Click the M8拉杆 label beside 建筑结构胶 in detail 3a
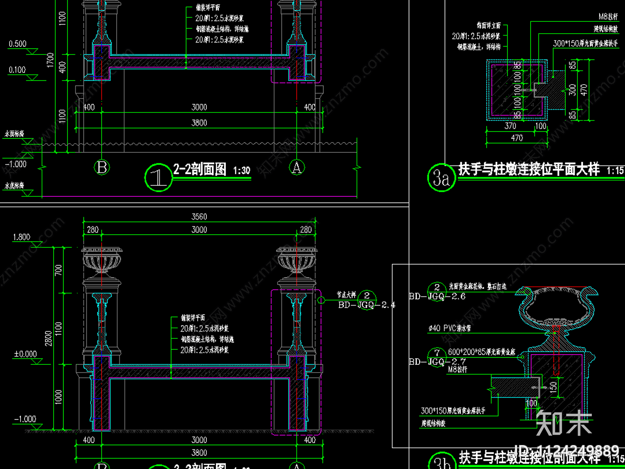 [608, 17]
